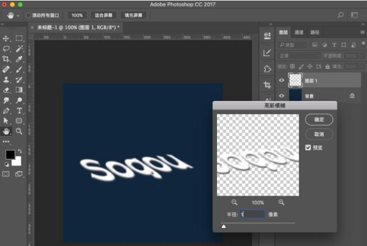Select the Zoom magnifier tool in toolbox
The height and width of the screenshot is (246, 367).
click(x=19, y=131)
